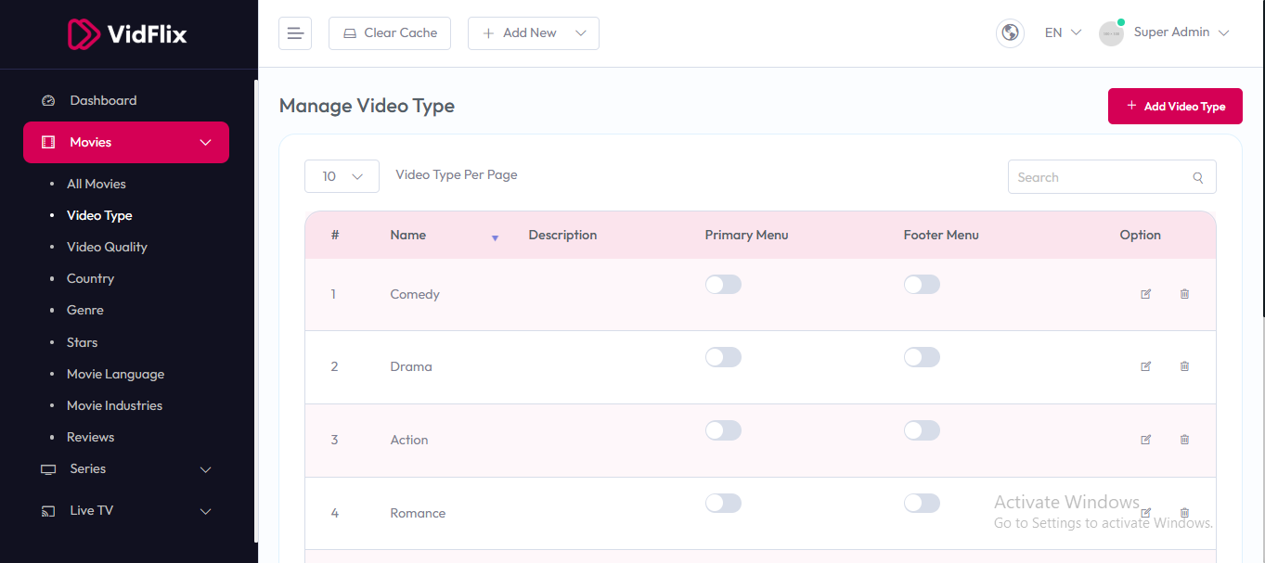Go to Dashboard in sidebar
The image size is (1265, 563).
coord(103,100)
